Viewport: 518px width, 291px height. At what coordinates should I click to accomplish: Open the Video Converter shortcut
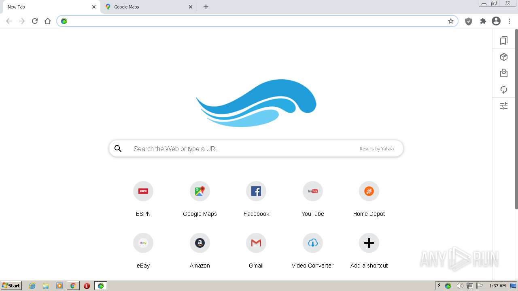click(x=313, y=243)
